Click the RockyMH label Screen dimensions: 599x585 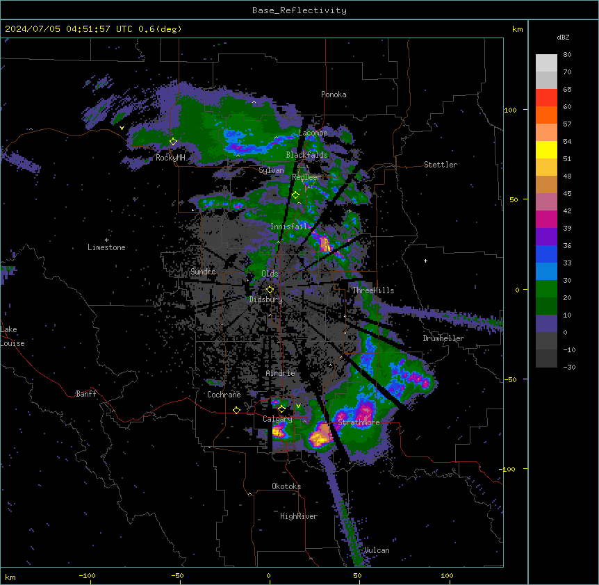click(x=170, y=158)
